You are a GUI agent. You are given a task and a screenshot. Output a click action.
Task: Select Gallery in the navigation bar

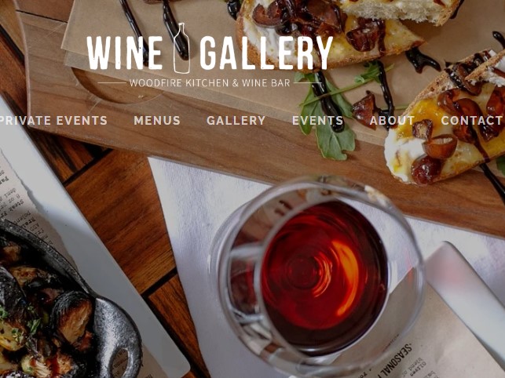tap(236, 121)
